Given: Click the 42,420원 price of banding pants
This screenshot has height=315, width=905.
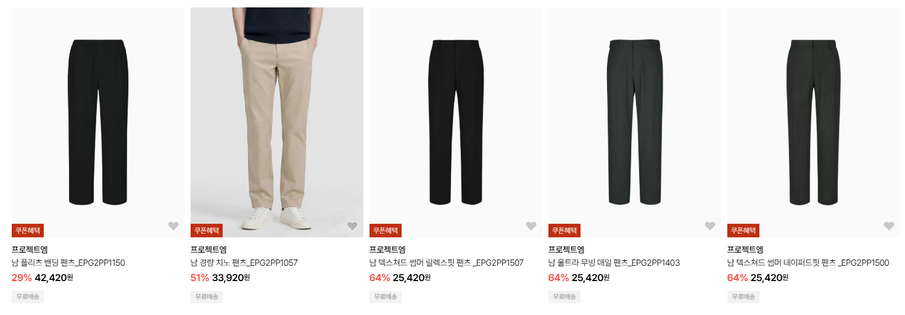Looking at the screenshot, I should [x=54, y=277].
